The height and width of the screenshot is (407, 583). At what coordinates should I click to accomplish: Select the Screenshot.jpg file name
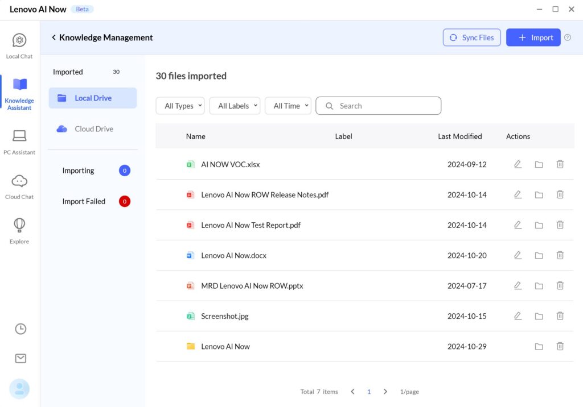click(x=224, y=316)
